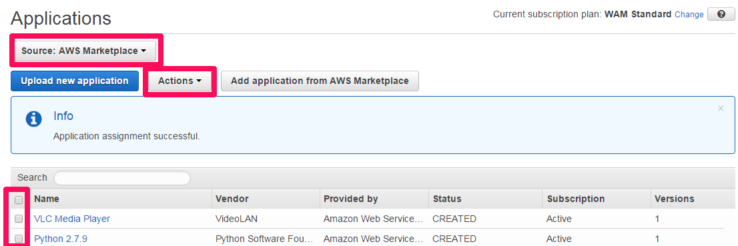This screenshot has height=246, width=738.
Task: Toggle the select-all header checkbox
Action: [19, 200]
